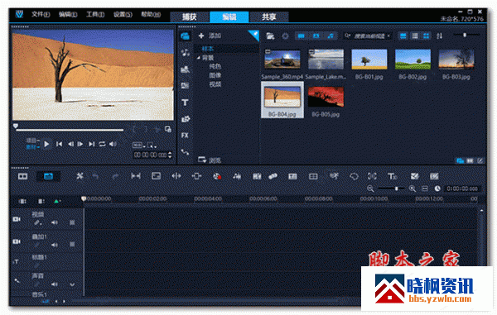This screenshot has height=315, width=497.
Task: Open the Multi-Camera Editor icon
Action: (x=313, y=176)
